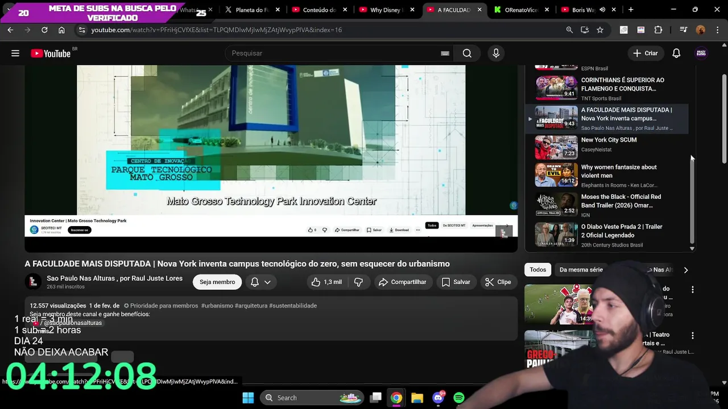Open Sao Paulo Nas Alturas channel link
The image size is (728, 409).
click(114, 278)
